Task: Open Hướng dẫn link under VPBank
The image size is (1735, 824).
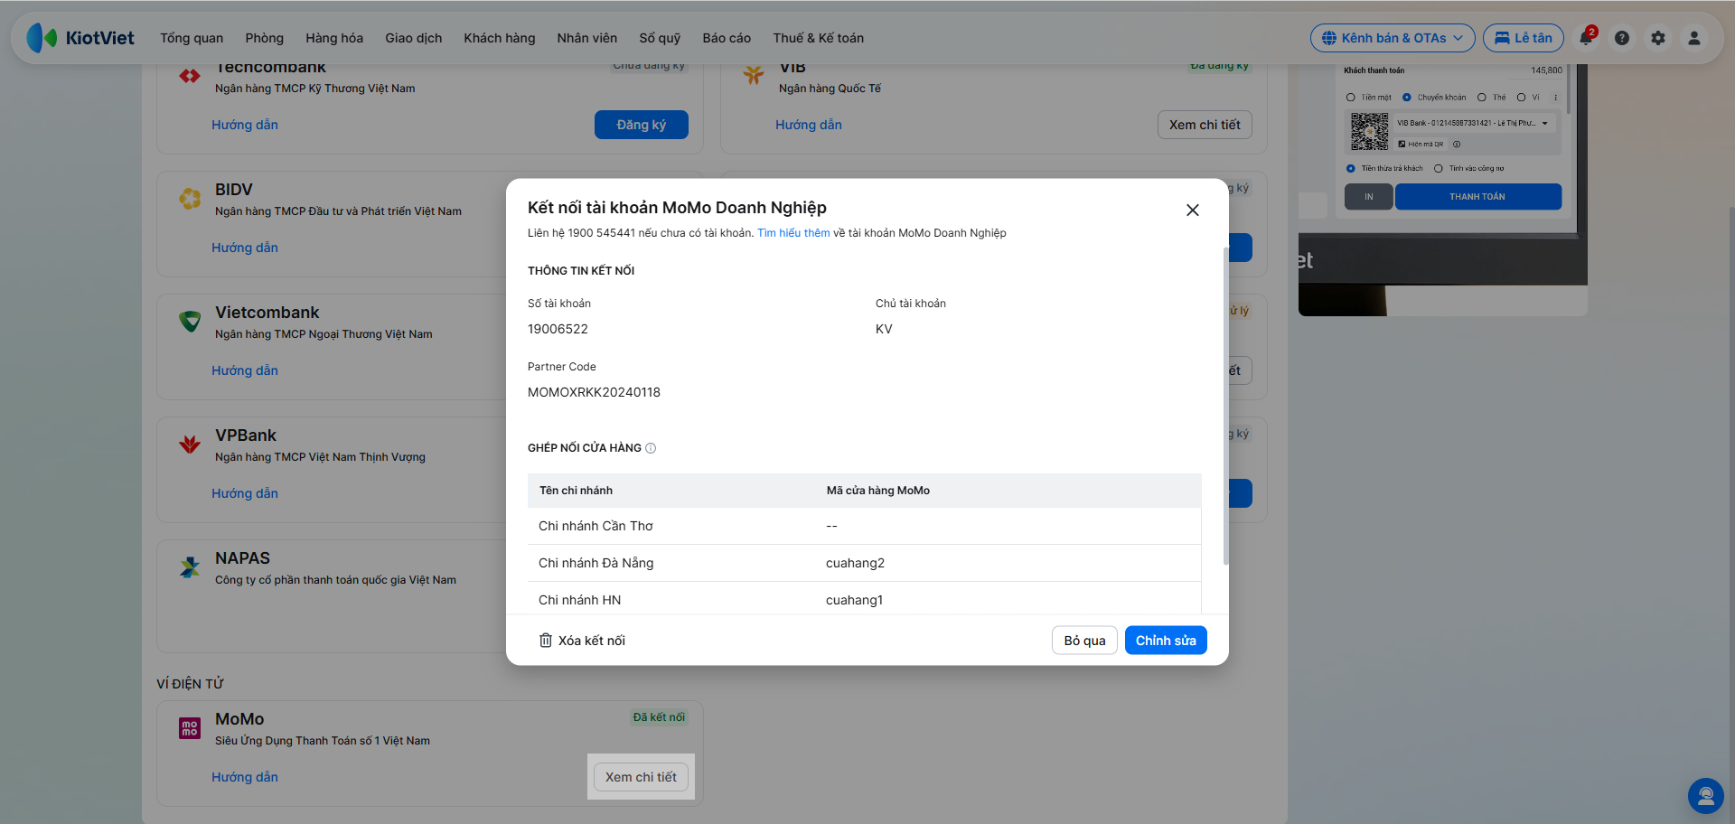Action: coord(245,493)
